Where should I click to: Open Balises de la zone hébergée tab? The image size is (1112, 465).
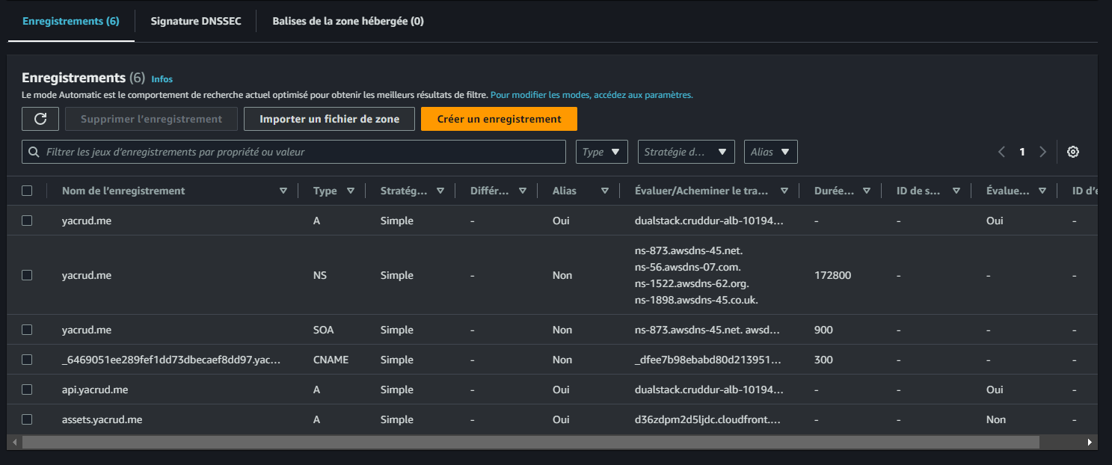(348, 21)
